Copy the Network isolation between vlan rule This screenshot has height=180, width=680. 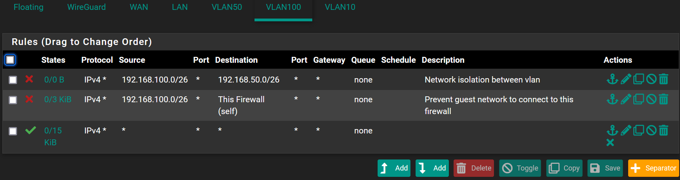(638, 79)
